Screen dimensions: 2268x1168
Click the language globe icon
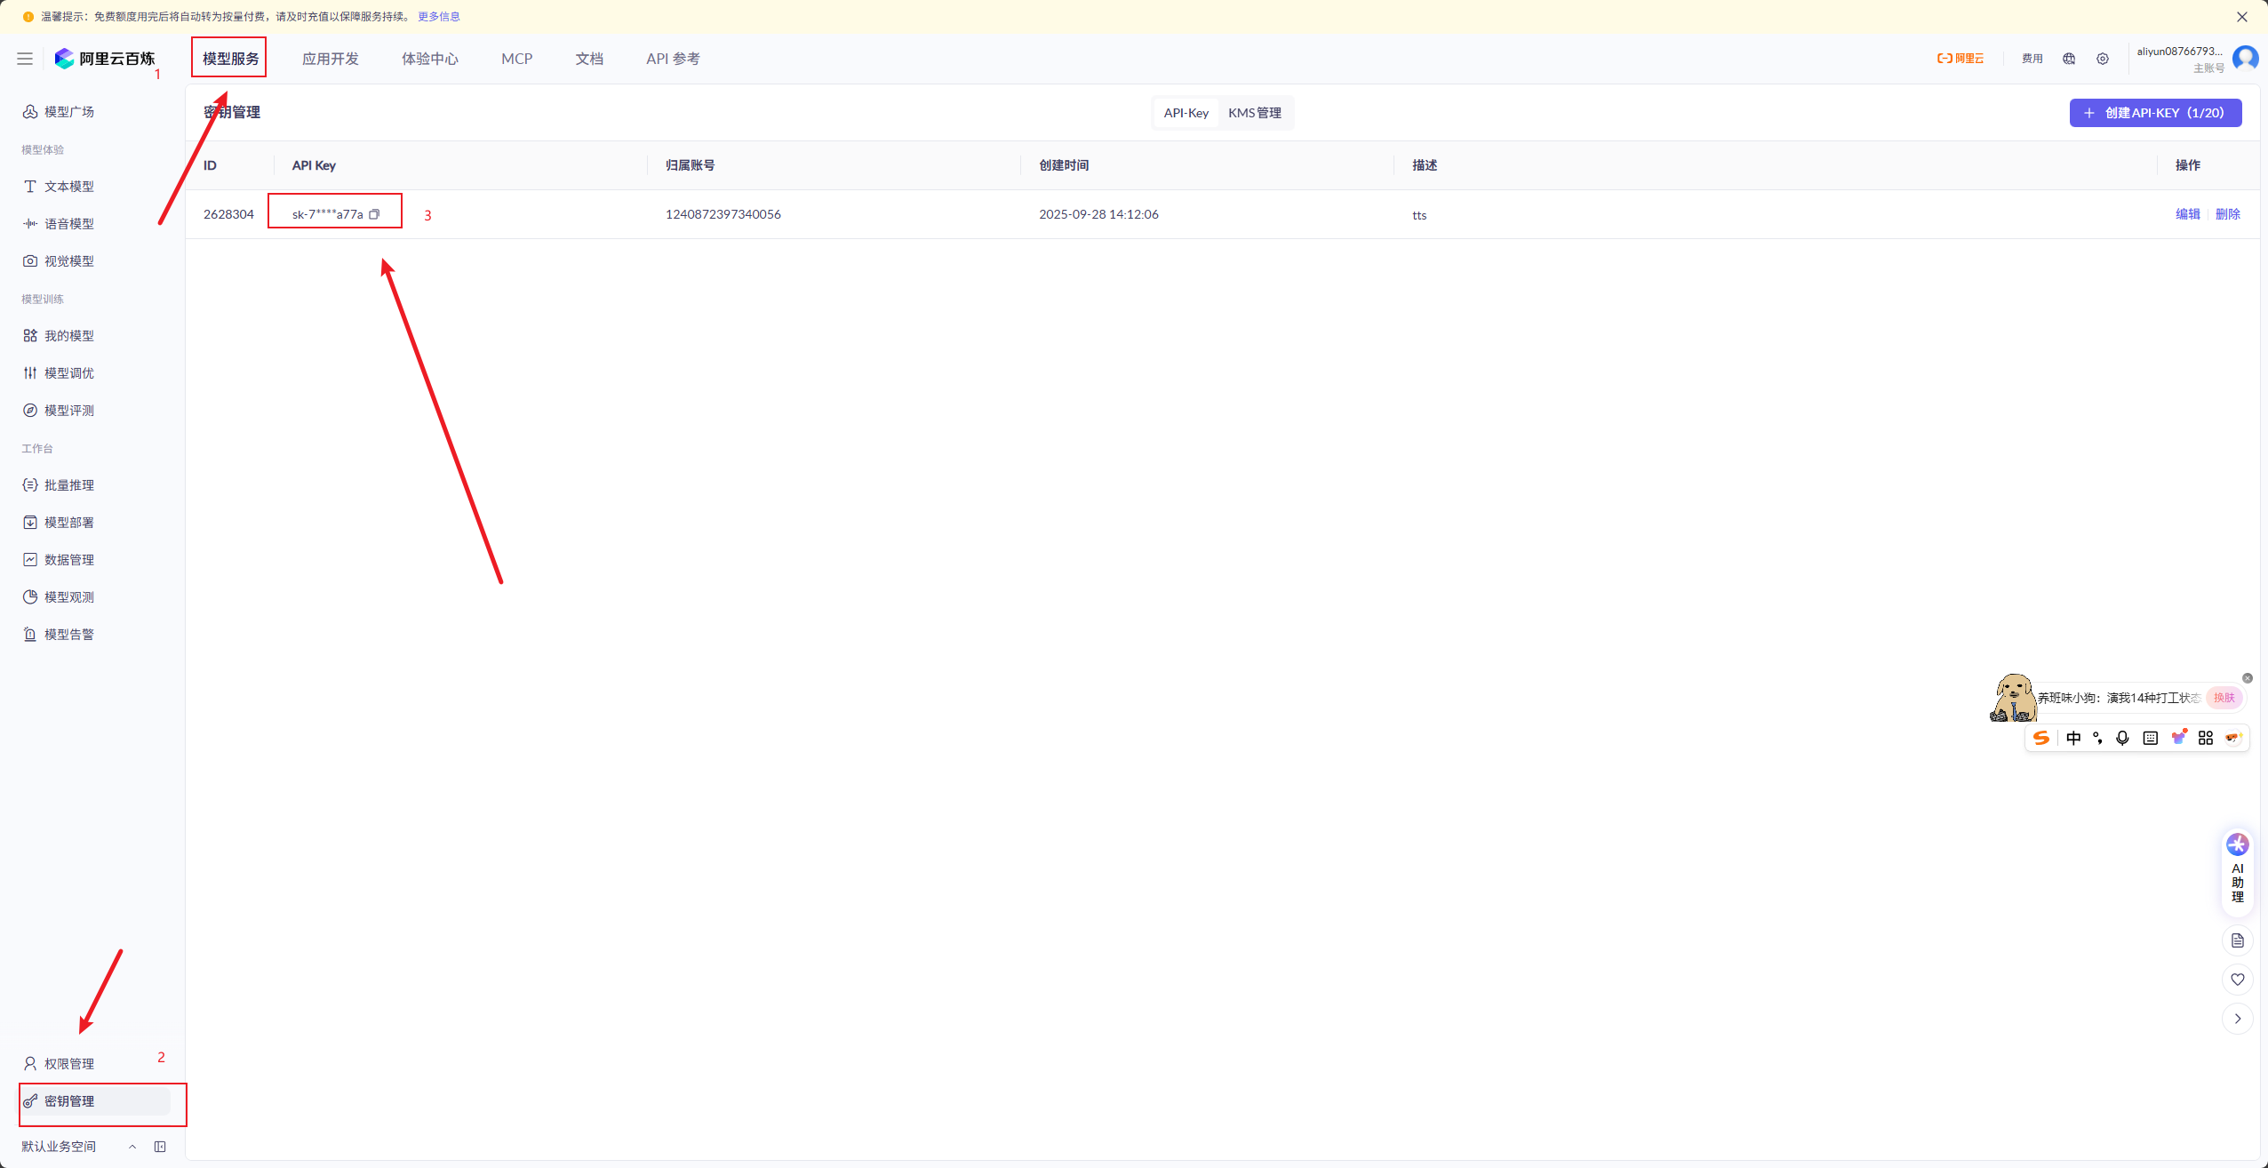(x=2069, y=59)
